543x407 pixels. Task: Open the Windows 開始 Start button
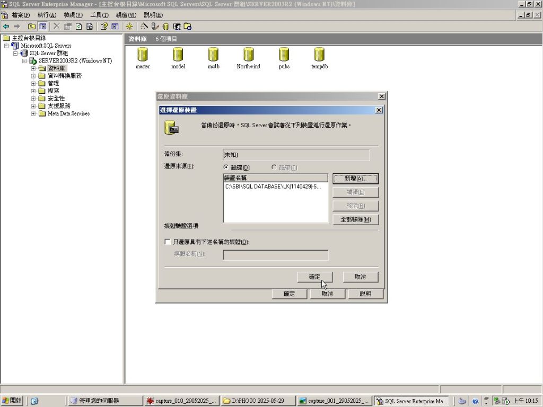(12, 401)
